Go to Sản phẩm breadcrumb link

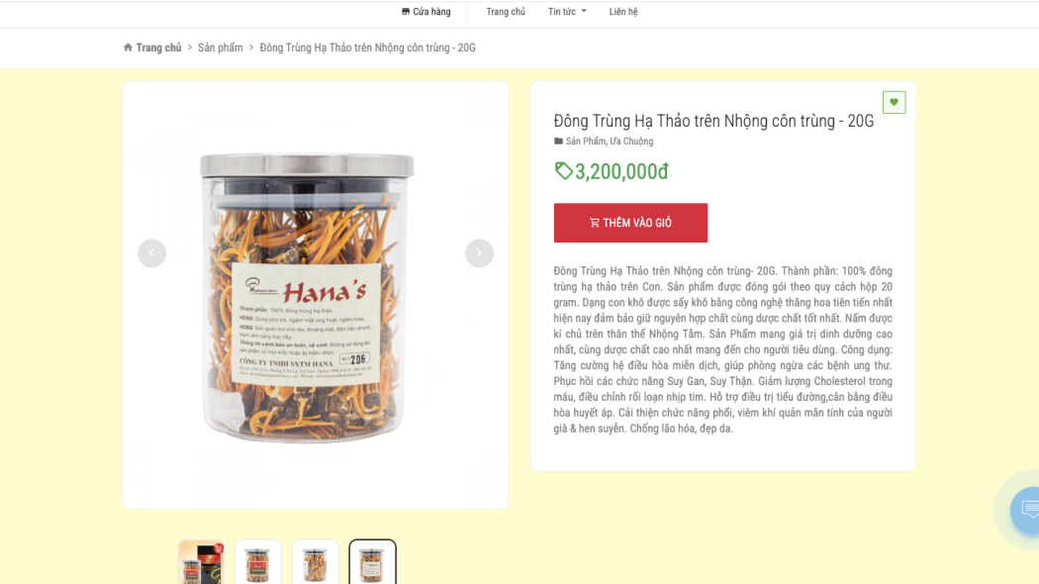click(x=220, y=48)
